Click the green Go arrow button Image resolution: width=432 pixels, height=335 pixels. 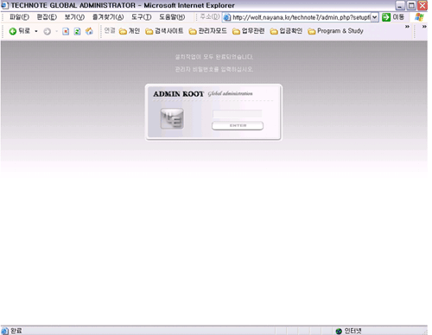[386, 17]
